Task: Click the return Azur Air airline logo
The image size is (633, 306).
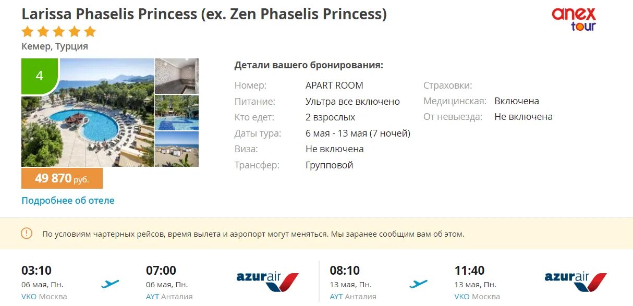Action: tap(576, 280)
